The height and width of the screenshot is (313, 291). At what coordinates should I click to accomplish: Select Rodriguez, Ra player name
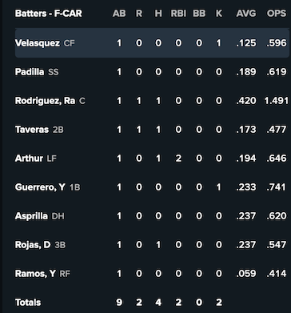pyautogui.click(x=45, y=101)
